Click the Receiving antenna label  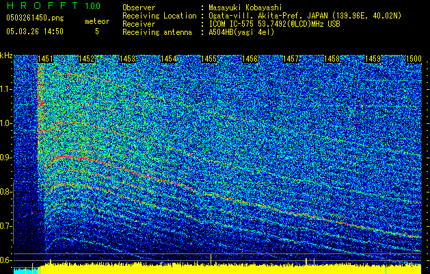tap(157, 32)
